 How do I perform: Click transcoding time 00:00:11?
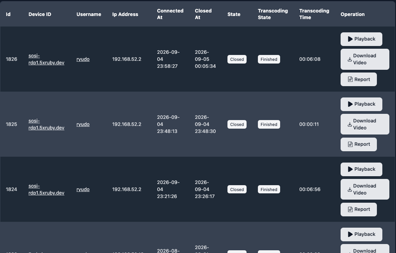coord(309,124)
